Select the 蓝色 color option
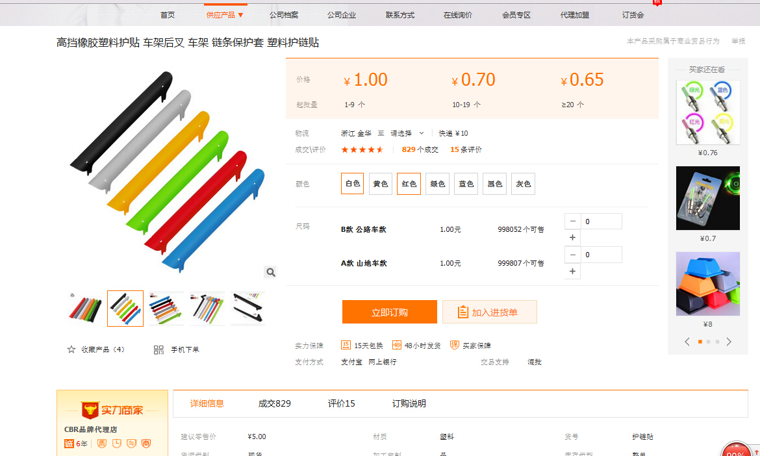The image size is (760, 456). [x=466, y=184]
